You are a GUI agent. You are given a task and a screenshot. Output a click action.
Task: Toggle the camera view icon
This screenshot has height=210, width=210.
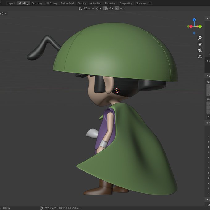point(200,50)
